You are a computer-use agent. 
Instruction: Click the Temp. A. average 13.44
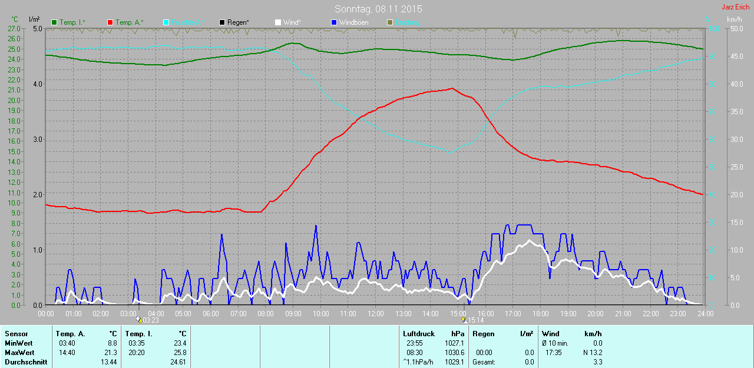108,362
